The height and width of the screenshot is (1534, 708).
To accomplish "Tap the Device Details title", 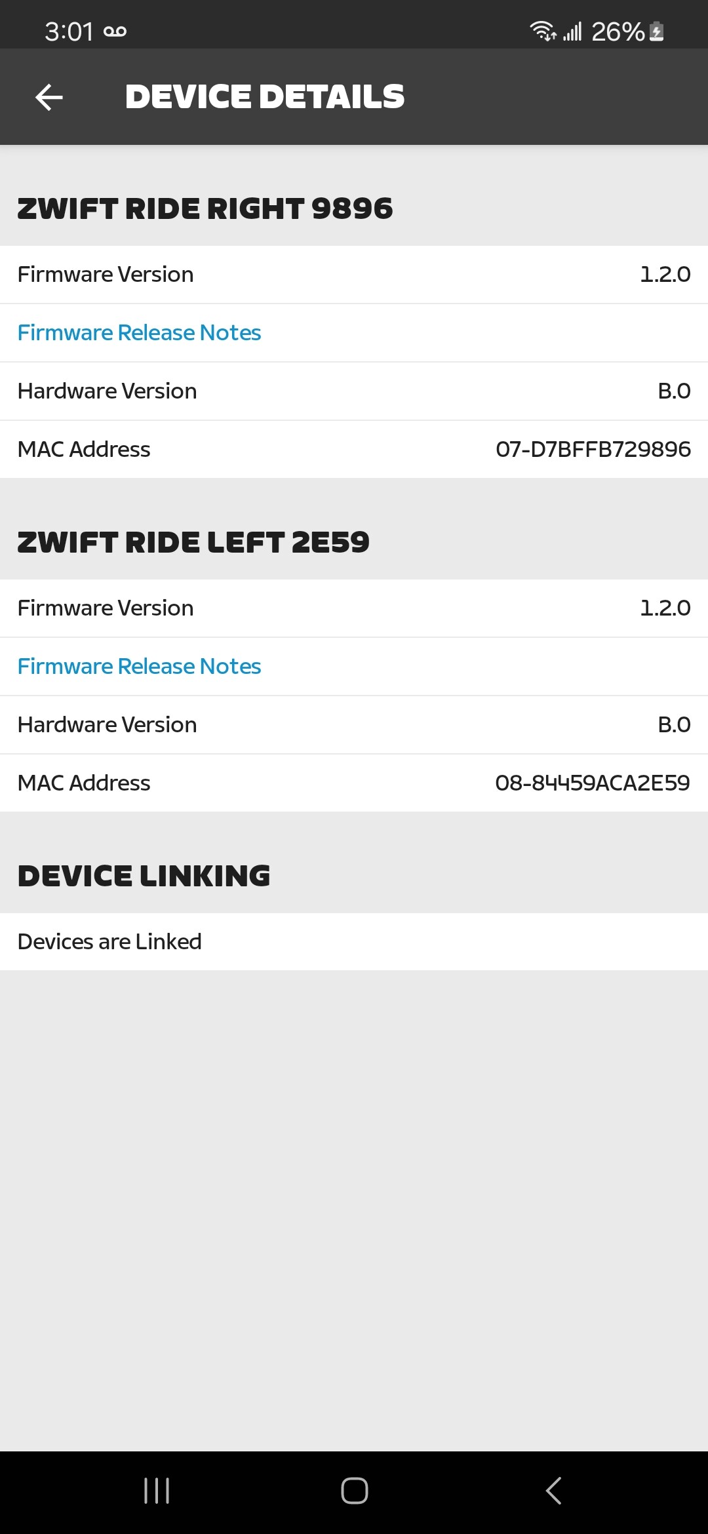I will pyautogui.click(x=265, y=96).
